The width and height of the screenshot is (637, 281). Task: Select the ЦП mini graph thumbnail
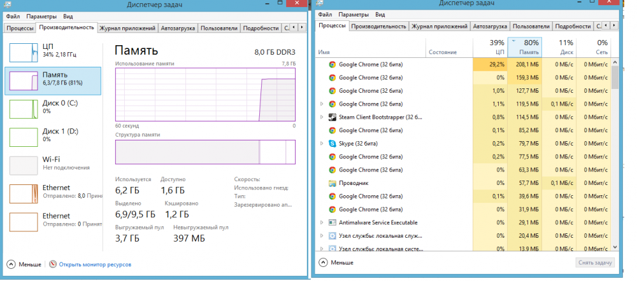(24, 51)
